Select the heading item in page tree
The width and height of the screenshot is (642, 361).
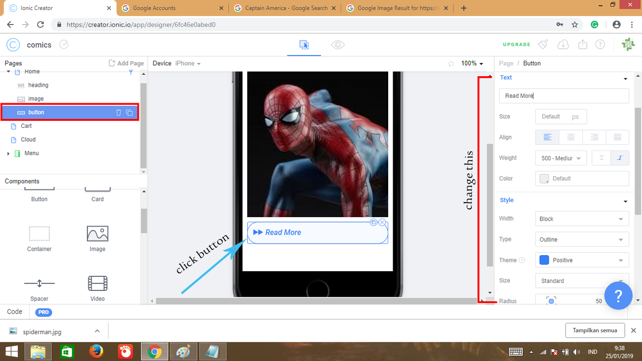click(x=38, y=85)
